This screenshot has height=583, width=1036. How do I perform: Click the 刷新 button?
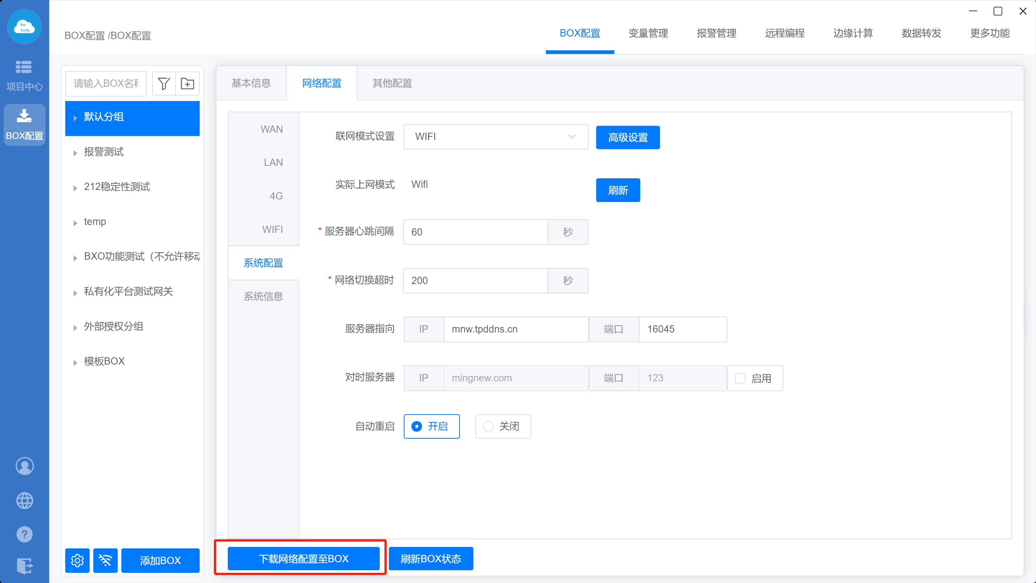coord(618,190)
